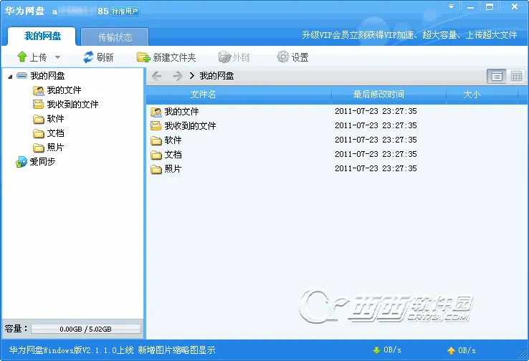Switch to thumbnail grid view mode
The height and width of the screenshot is (361, 529).
[x=516, y=77]
